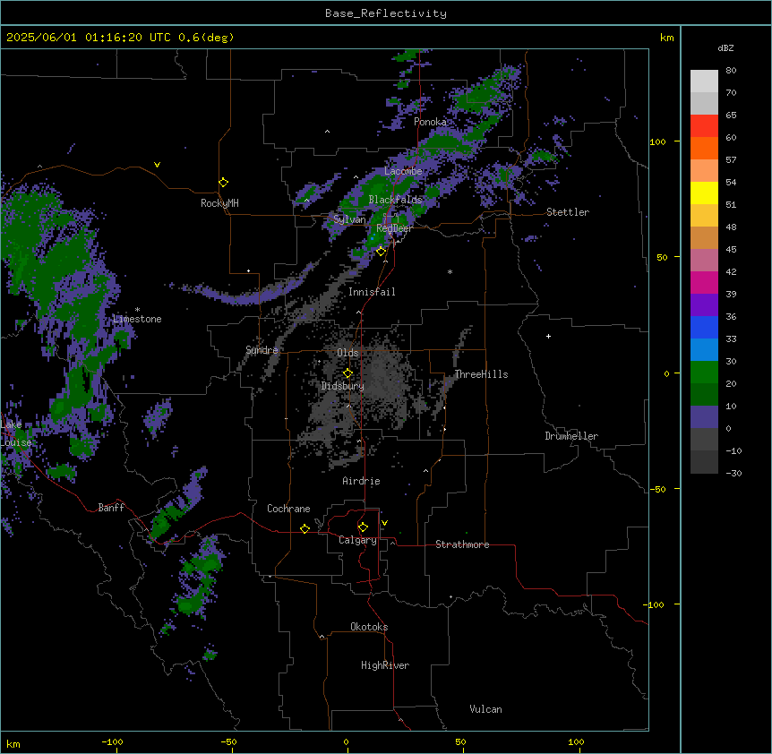Click the RockyMH label
The height and width of the screenshot is (754, 772).
coord(219,203)
